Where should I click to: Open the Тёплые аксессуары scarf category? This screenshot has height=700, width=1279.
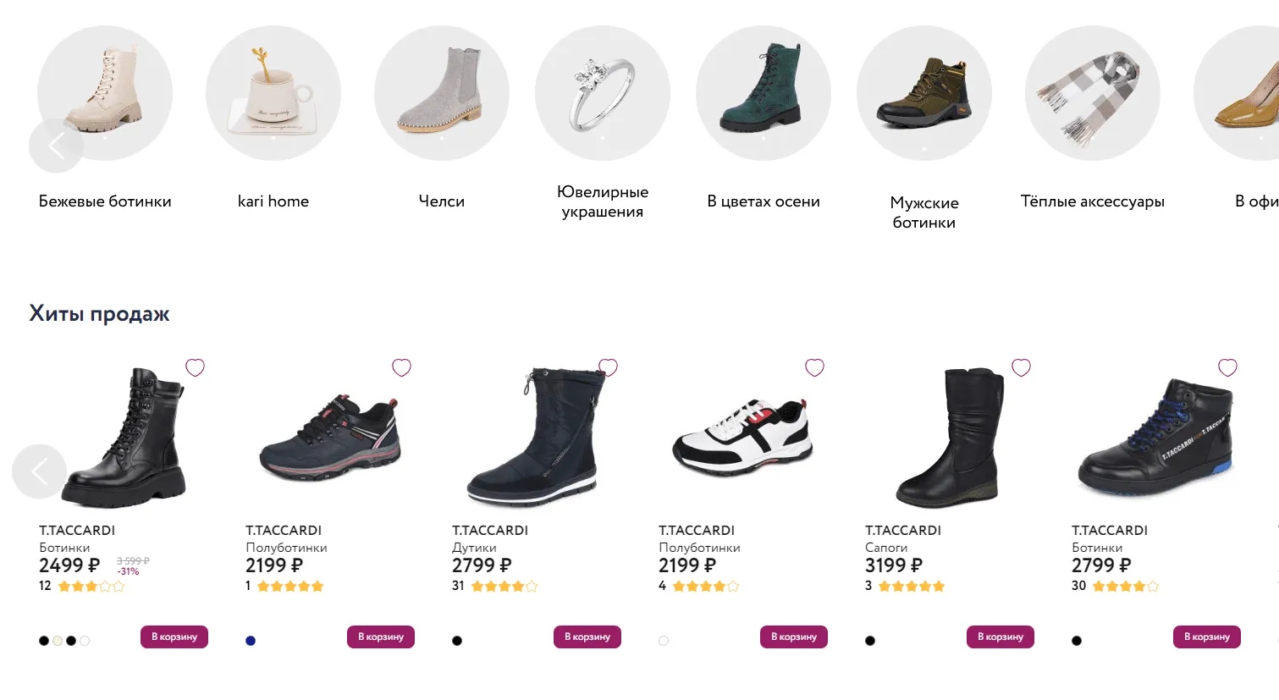point(1092,93)
